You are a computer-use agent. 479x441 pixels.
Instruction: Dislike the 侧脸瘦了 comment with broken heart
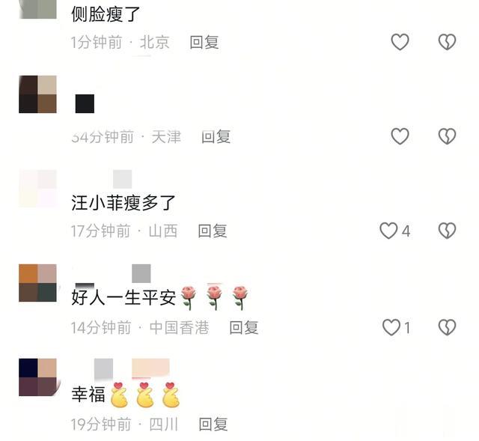point(448,42)
